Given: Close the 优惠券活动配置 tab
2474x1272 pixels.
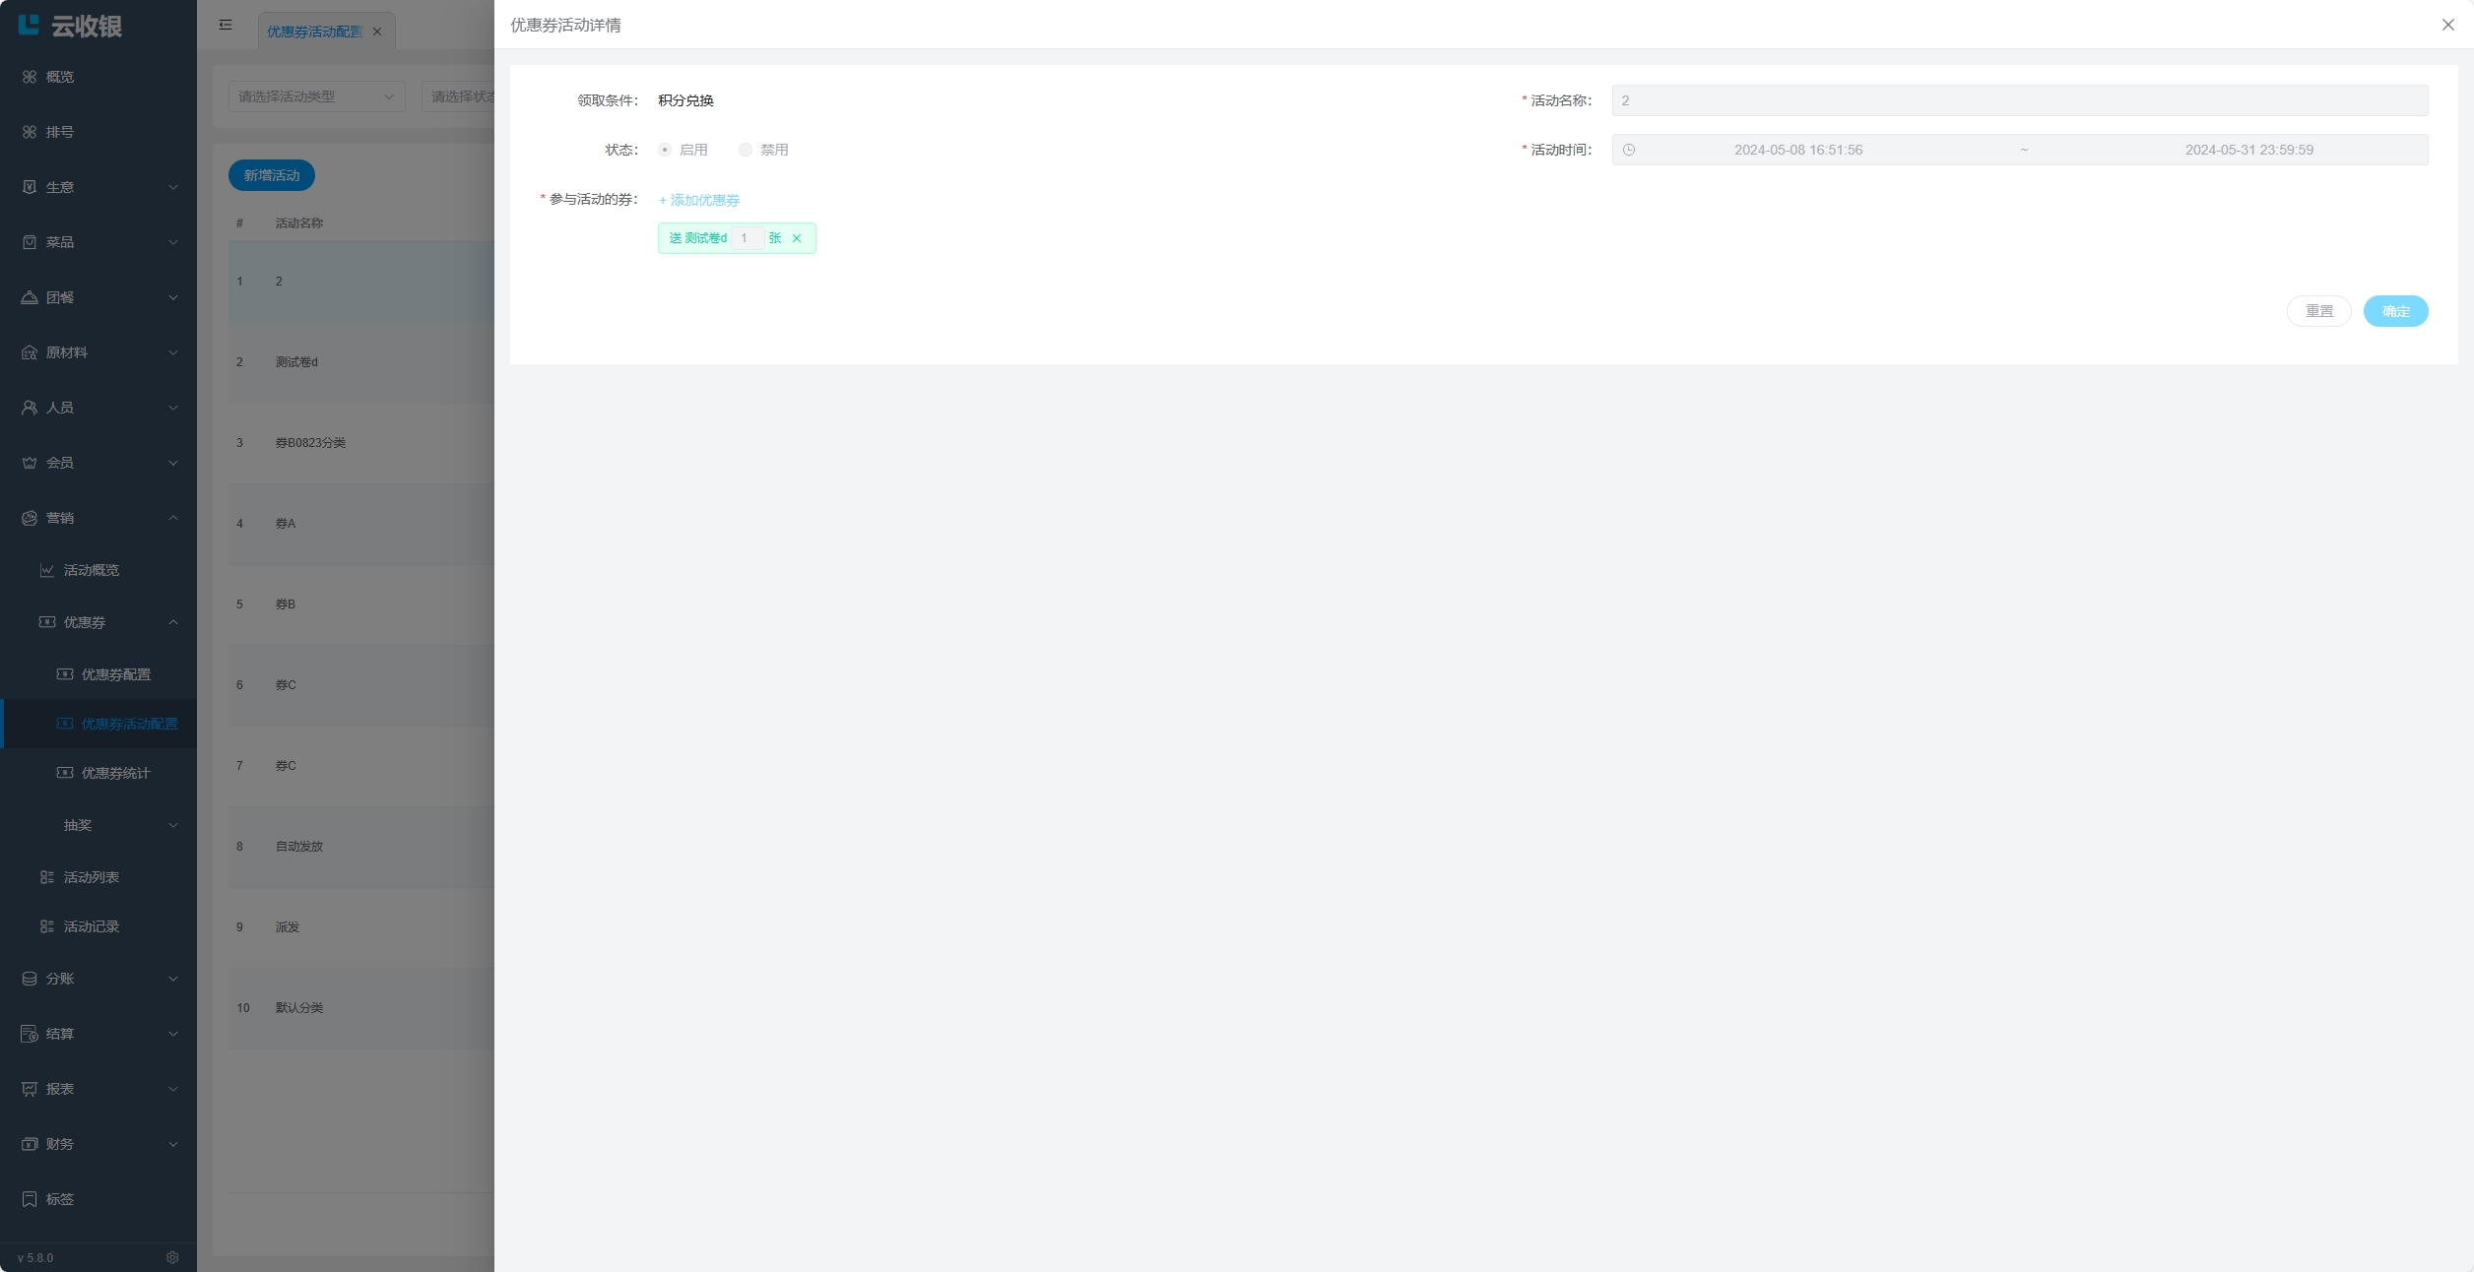Looking at the screenshot, I should coord(377,32).
